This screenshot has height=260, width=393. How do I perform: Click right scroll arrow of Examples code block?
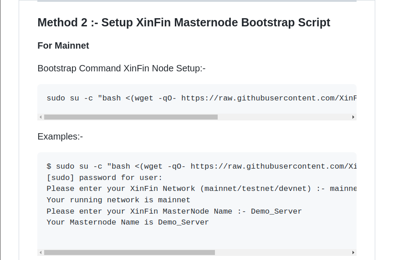[x=353, y=252]
